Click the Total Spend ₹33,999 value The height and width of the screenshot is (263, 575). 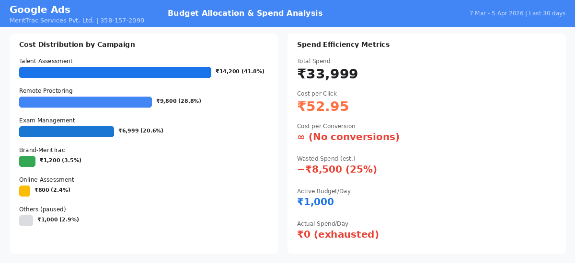click(327, 74)
